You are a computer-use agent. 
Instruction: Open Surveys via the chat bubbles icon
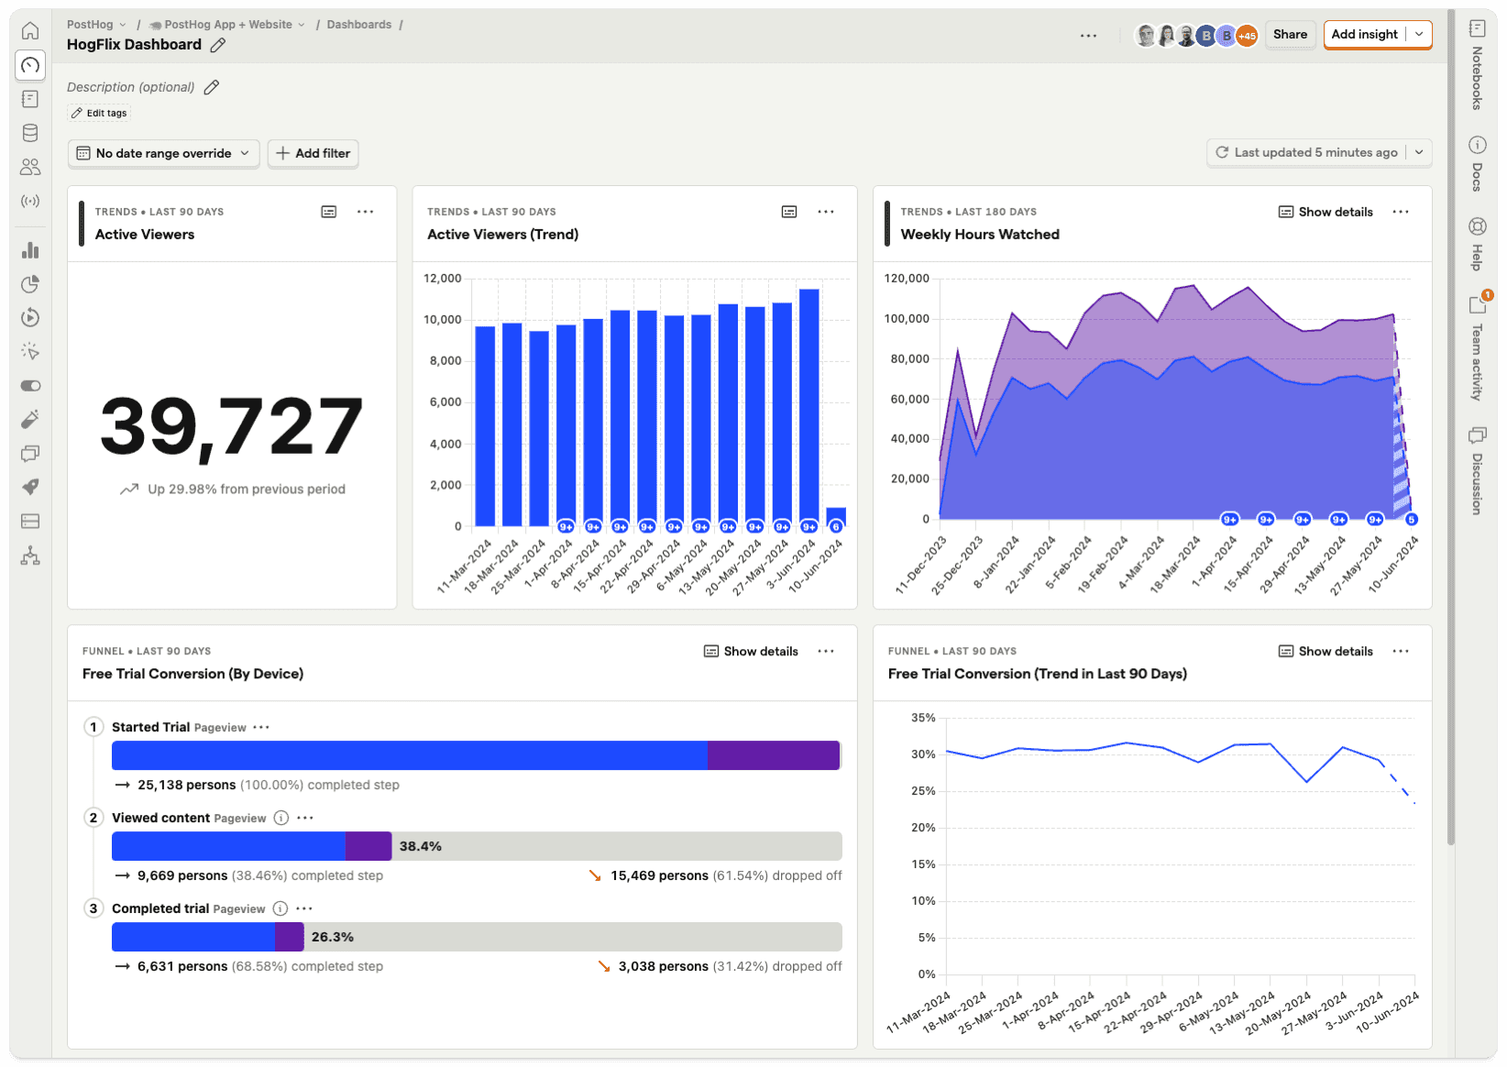pyautogui.click(x=30, y=453)
